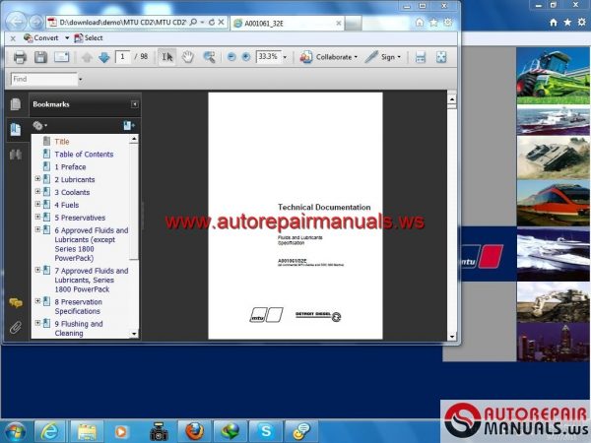This screenshot has height=443, width=591.
Task: Open browser Favorites star
Action: [433, 23]
